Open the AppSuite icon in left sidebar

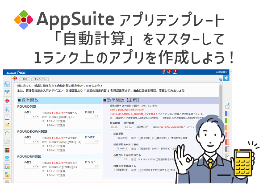click(x=7, y=101)
